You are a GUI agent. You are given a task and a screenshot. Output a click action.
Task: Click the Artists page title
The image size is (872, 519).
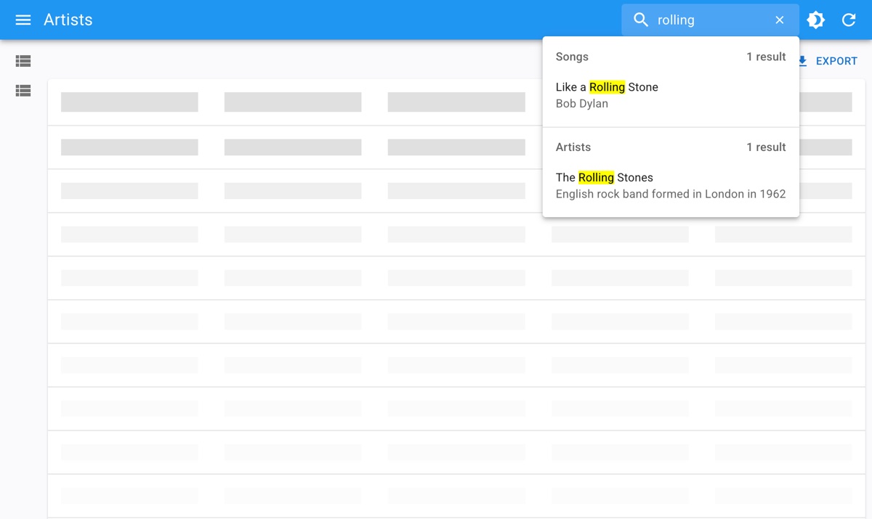[68, 20]
